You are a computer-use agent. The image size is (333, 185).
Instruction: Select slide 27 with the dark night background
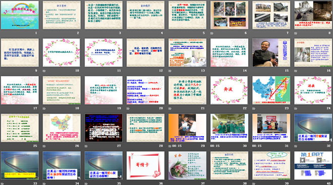[x=103, y=128]
